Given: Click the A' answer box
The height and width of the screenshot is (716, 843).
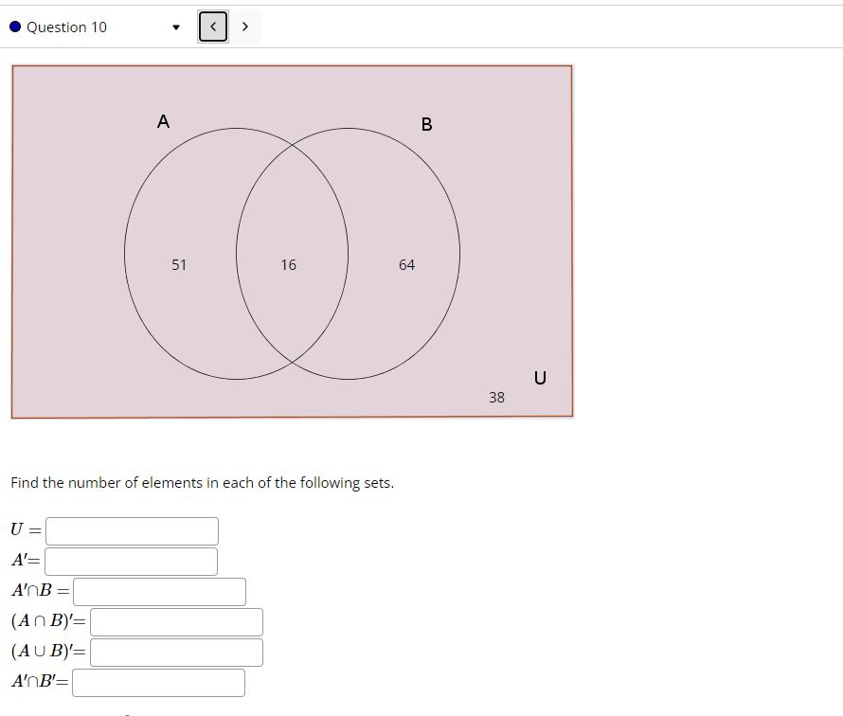Looking at the screenshot, I should [x=131, y=561].
